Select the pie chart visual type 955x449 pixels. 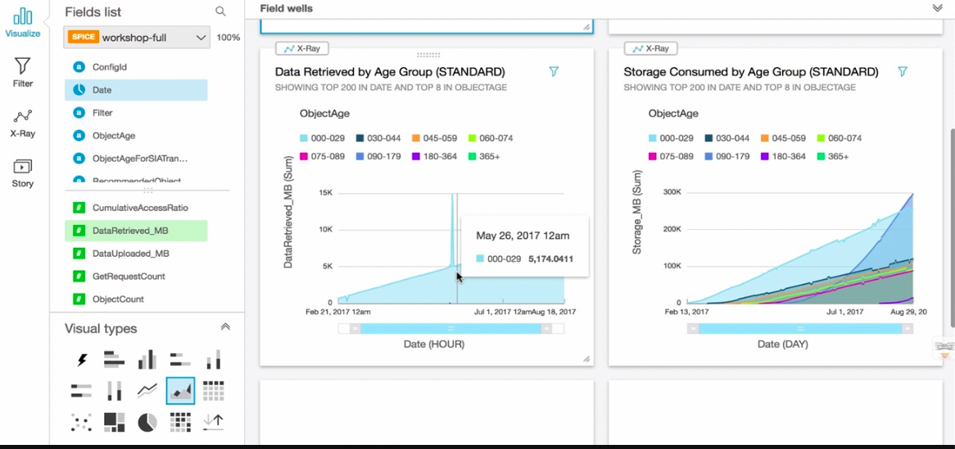[x=147, y=422]
